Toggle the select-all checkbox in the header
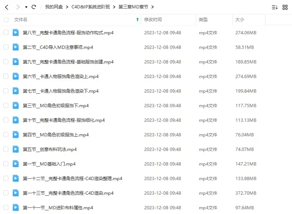This screenshot has height=214, width=292. click(6, 20)
